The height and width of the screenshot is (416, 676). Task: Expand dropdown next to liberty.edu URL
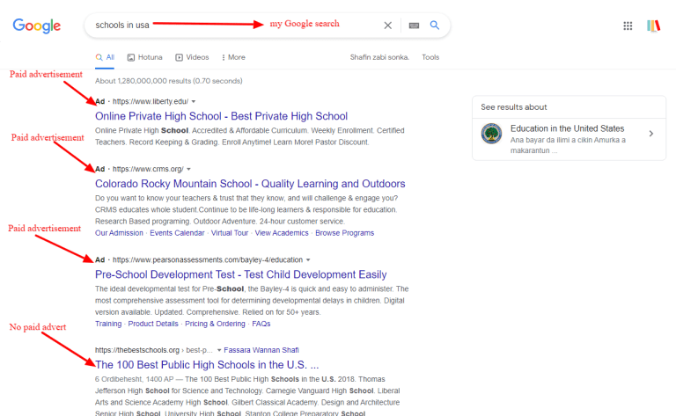coord(194,102)
